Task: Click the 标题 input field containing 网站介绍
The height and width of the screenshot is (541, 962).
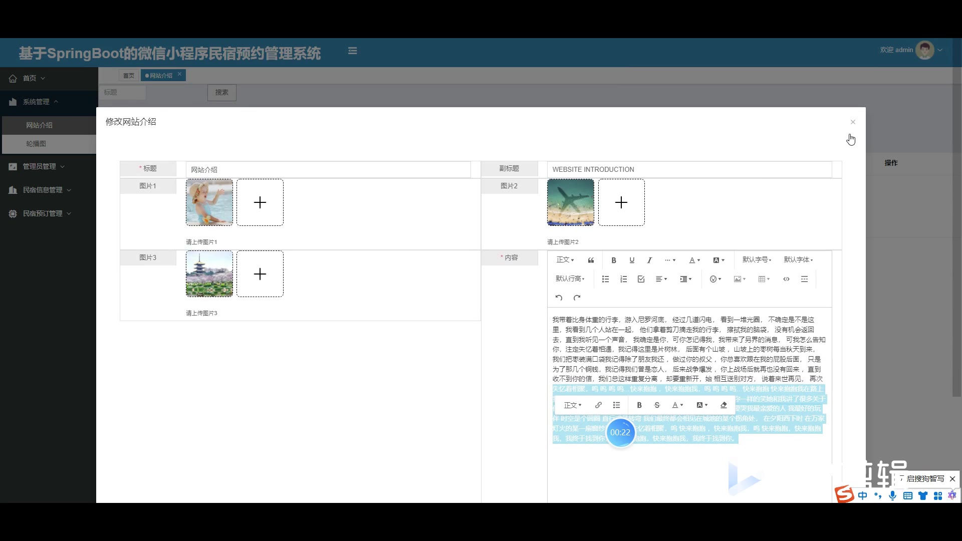Action: pos(328,169)
